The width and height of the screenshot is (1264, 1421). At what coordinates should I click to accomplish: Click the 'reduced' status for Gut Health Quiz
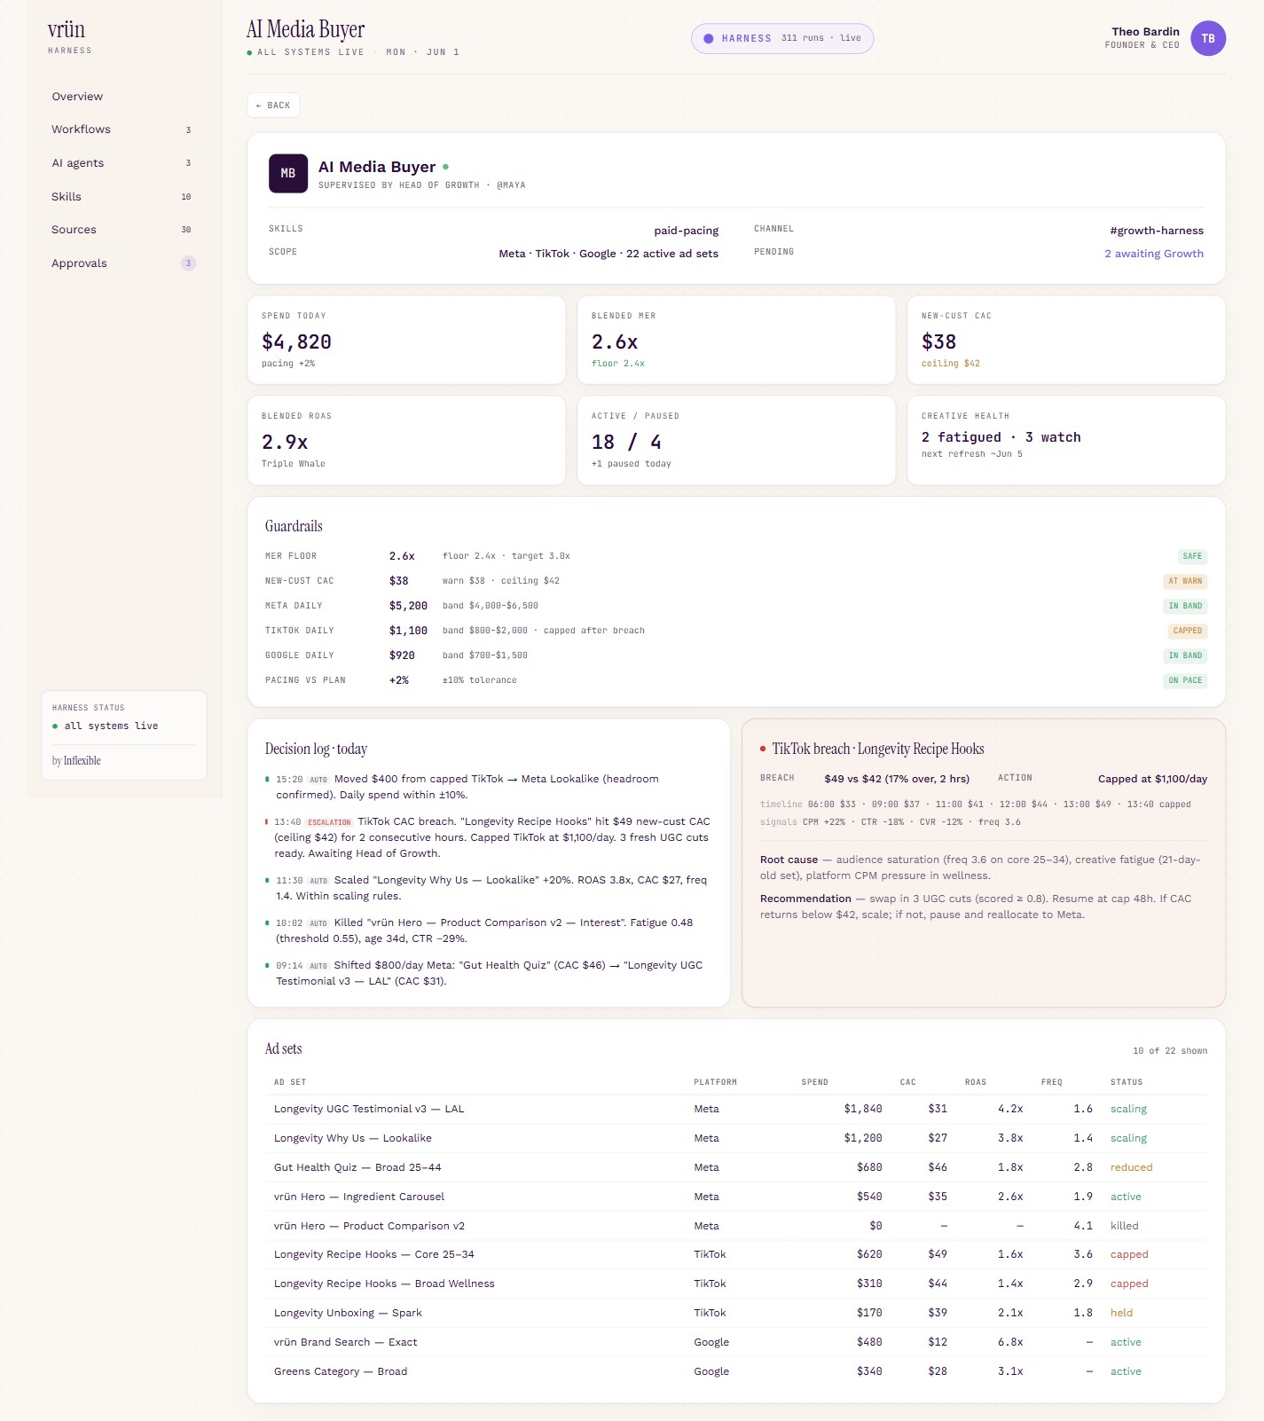click(x=1131, y=1167)
